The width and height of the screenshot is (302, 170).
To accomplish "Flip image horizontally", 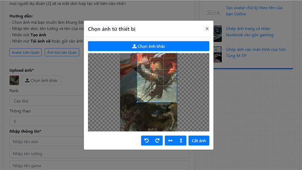I will (x=170, y=141).
